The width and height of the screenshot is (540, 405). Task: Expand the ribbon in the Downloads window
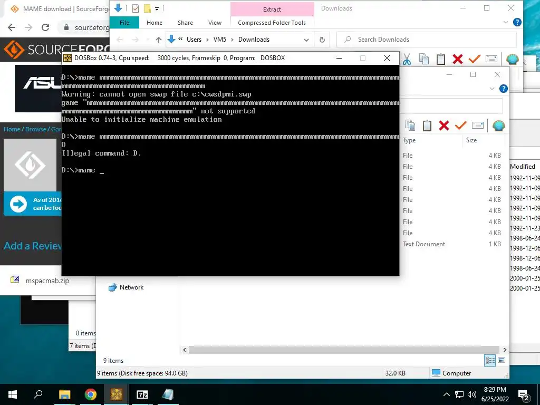[x=506, y=22]
